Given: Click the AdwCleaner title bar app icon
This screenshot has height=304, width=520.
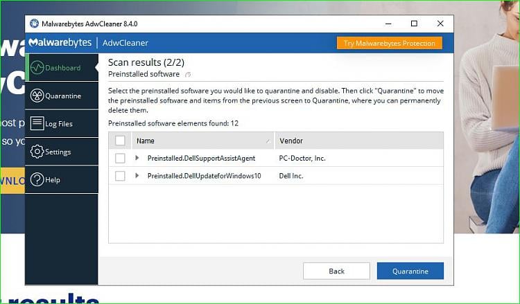Looking at the screenshot, I should point(34,24).
